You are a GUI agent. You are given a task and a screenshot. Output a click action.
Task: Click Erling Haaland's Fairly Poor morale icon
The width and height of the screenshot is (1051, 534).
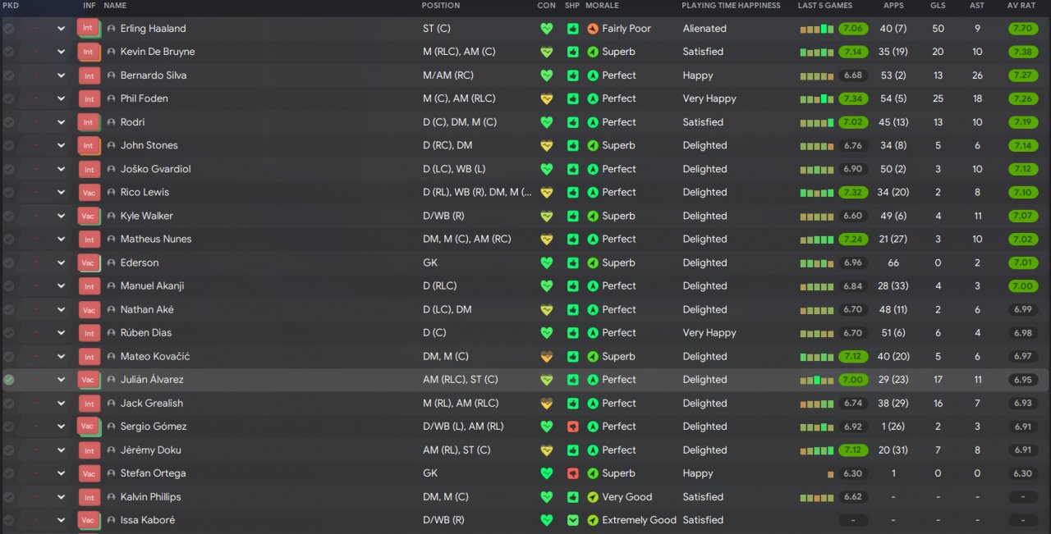594,29
